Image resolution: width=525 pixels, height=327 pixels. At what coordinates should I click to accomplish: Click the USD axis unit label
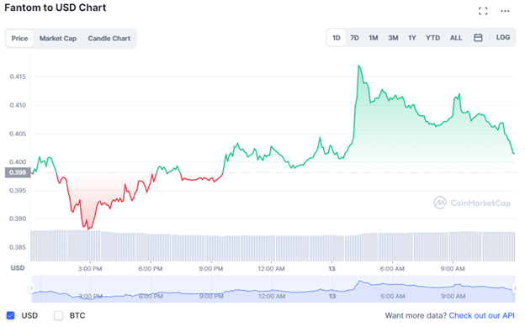(x=18, y=268)
